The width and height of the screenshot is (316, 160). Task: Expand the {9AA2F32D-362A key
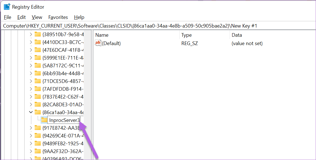(x=31, y=151)
